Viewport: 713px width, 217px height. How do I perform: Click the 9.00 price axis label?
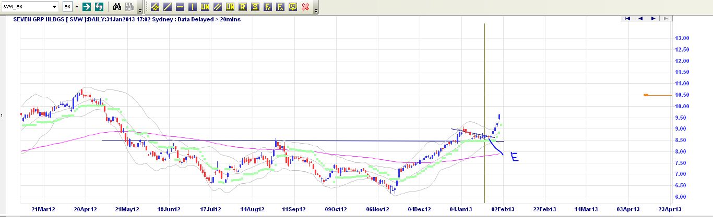[682, 129]
